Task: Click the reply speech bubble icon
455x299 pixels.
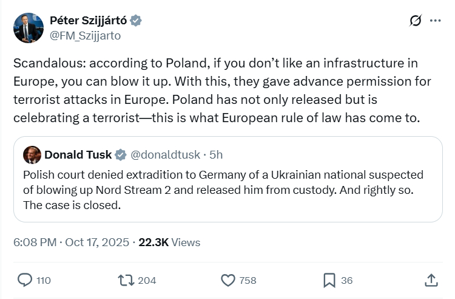Action: [x=25, y=280]
